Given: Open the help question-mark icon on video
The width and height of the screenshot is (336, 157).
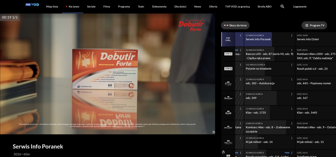Looking at the screenshot, I should (214, 132).
